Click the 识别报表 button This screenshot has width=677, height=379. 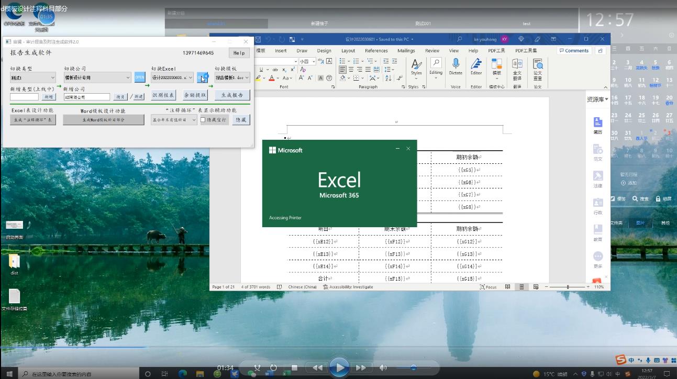tap(163, 95)
